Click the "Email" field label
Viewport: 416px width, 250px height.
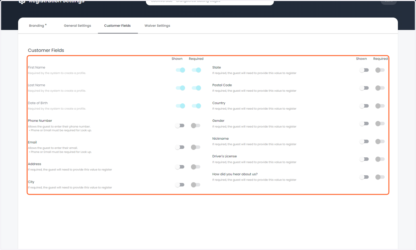32,142
